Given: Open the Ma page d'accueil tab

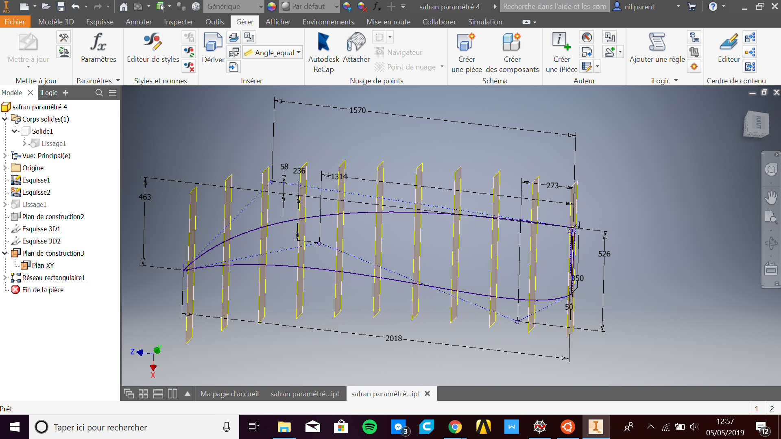Looking at the screenshot, I should point(229,393).
